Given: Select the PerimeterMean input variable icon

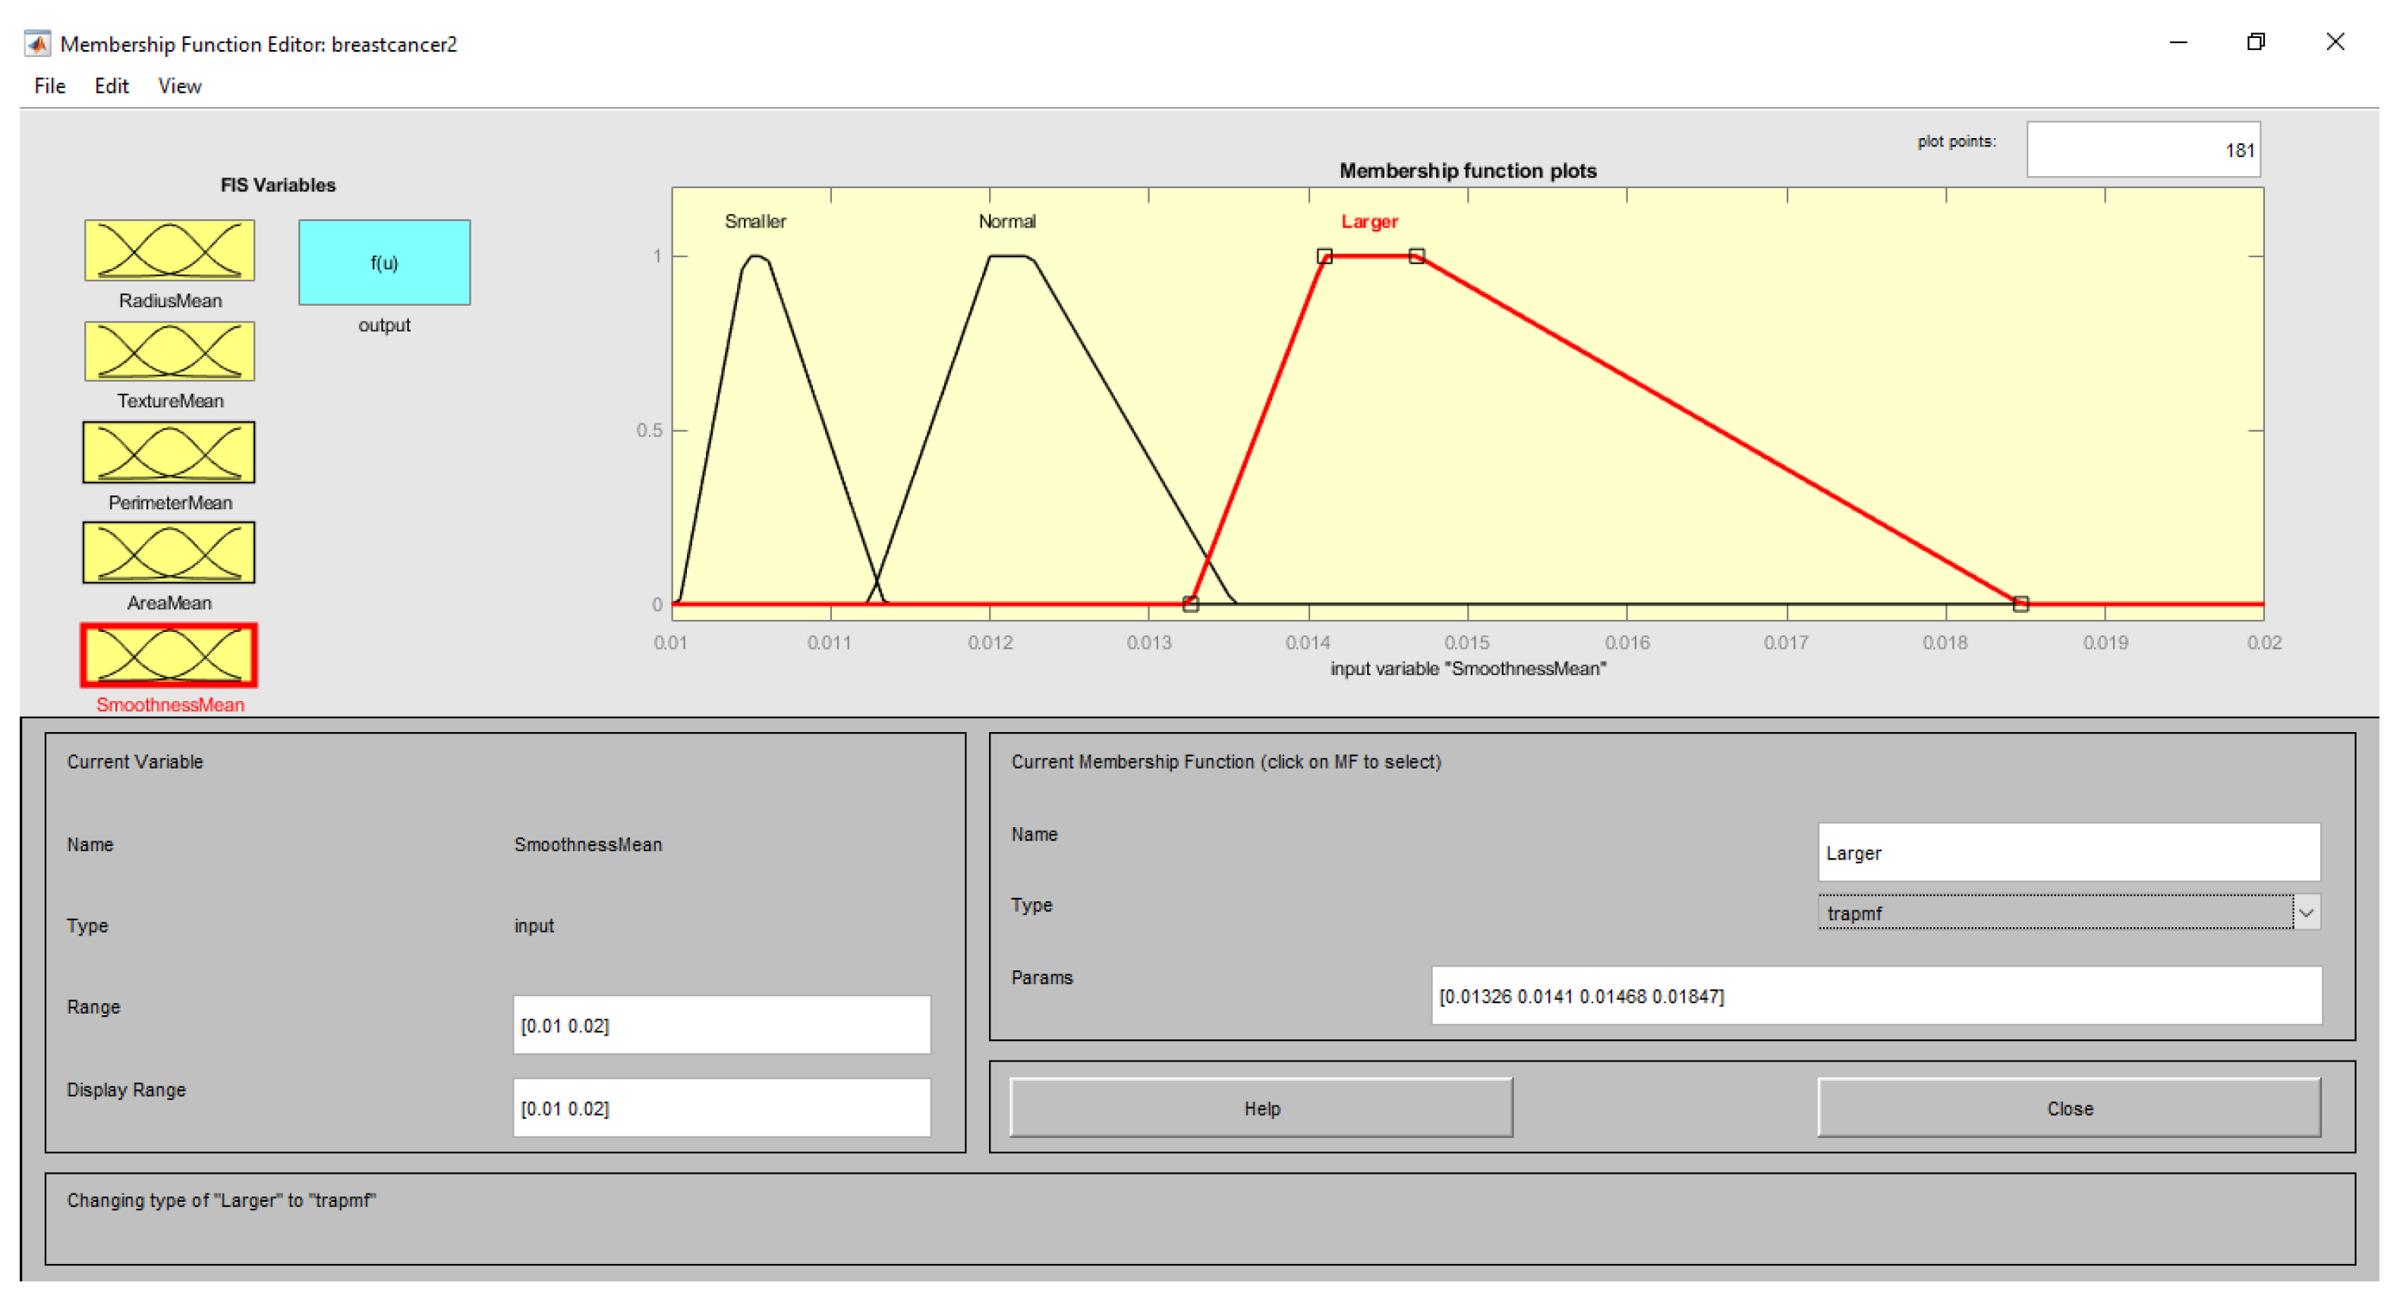Looking at the screenshot, I should [x=168, y=452].
